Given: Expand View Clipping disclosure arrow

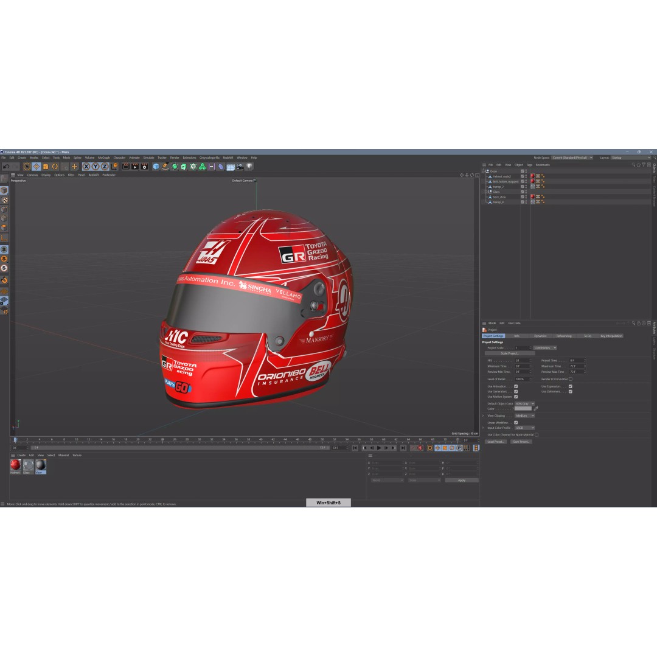Looking at the screenshot, I should tap(483, 415).
